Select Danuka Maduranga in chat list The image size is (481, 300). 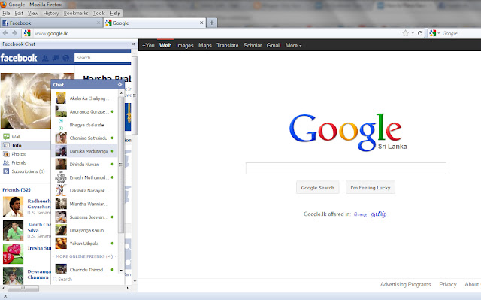(84, 151)
